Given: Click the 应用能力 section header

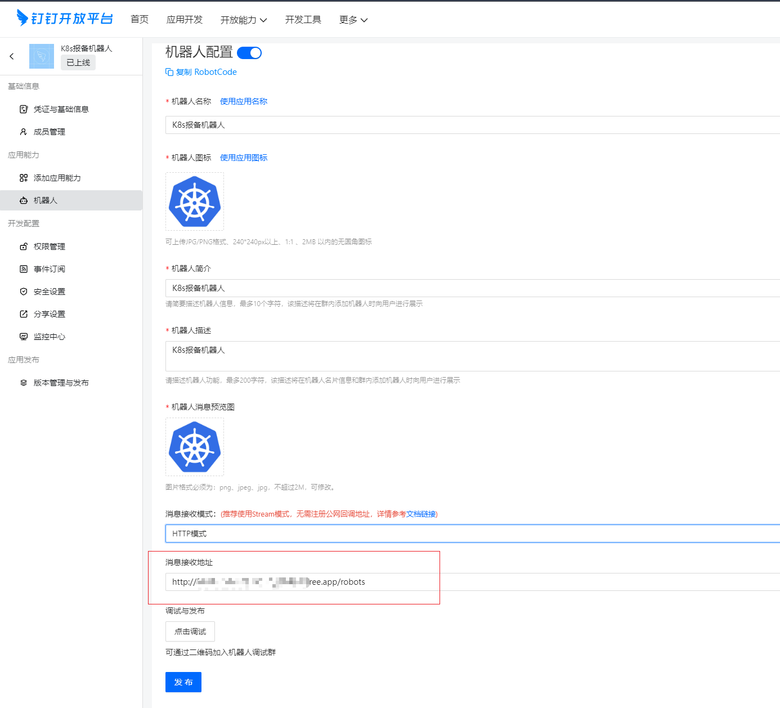Looking at the screenshot, I should (x=24, y=155).
